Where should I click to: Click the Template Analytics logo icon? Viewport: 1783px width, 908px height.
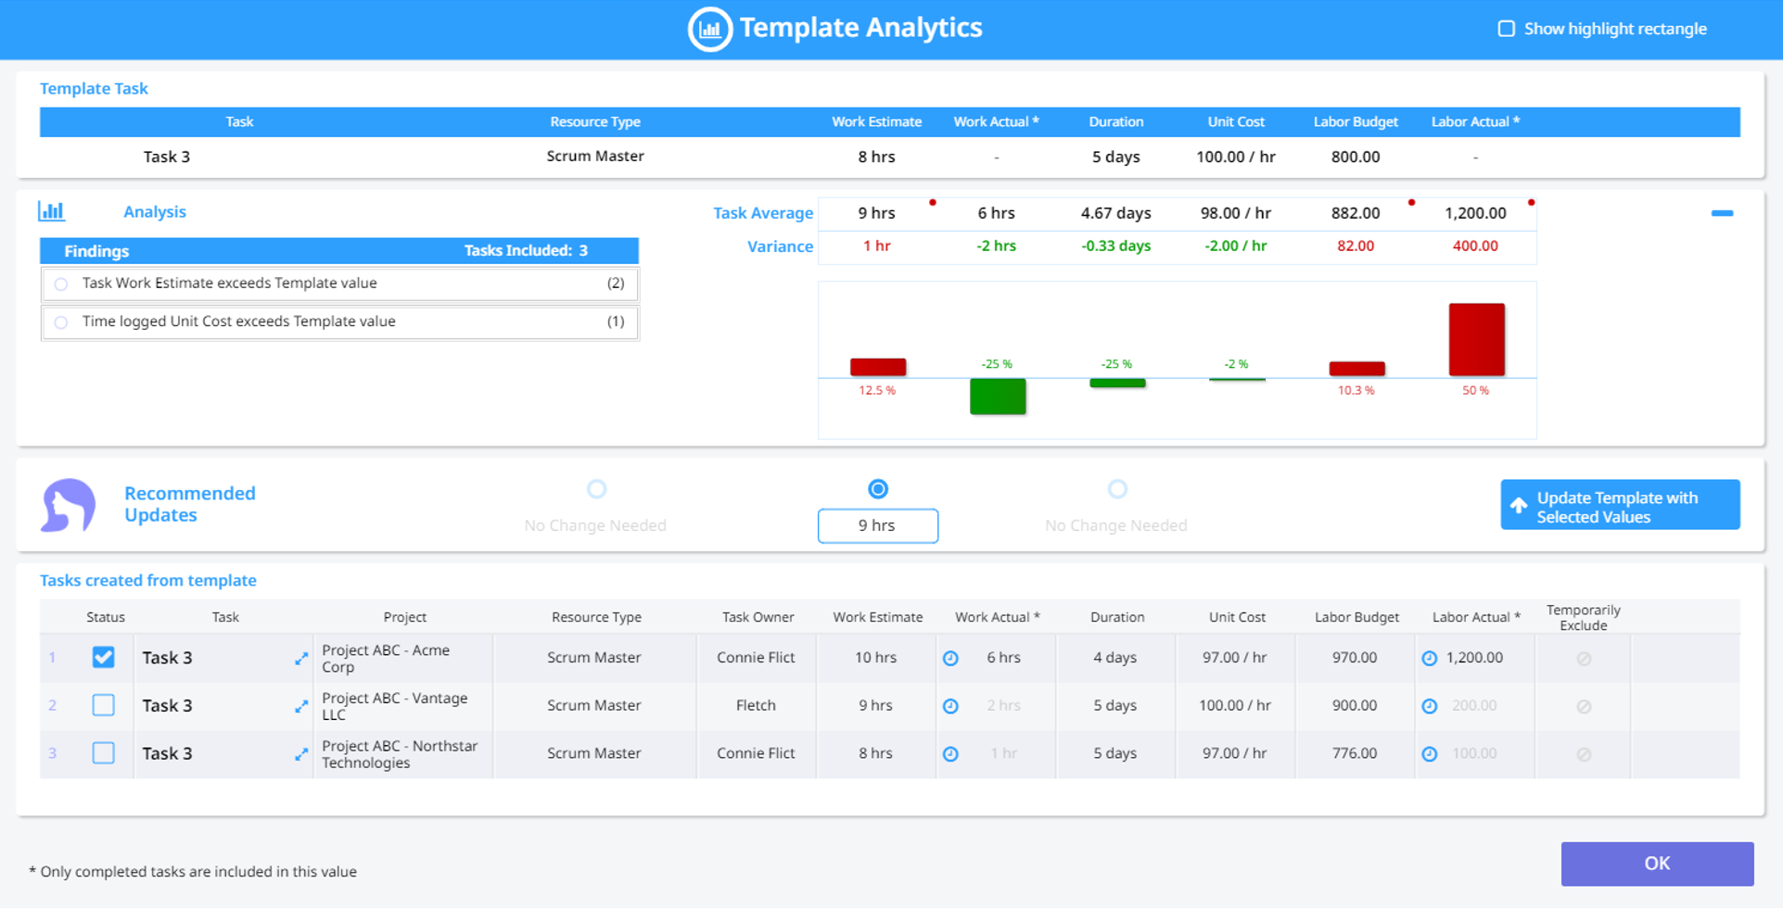tap(709, 29)
